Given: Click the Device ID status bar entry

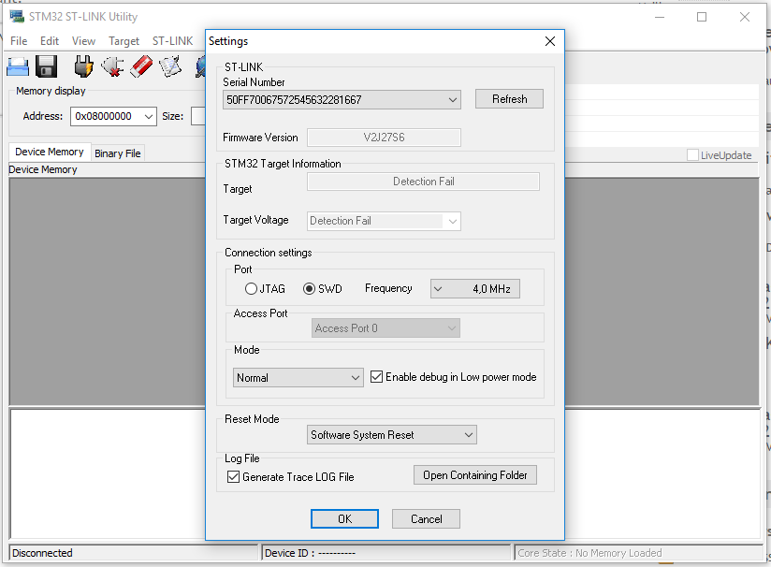Looking at the screenshot, I should (386, 553).
